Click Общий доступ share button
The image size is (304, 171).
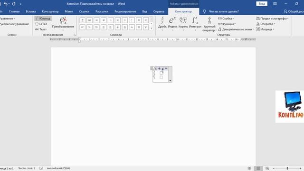click(294, 11)
